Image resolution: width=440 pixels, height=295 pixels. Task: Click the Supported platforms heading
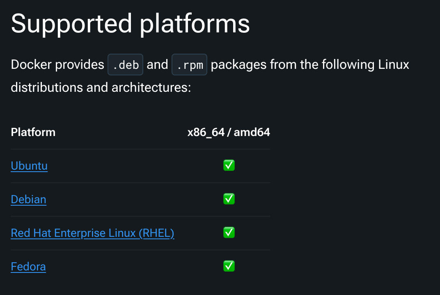tap(130, 24)
